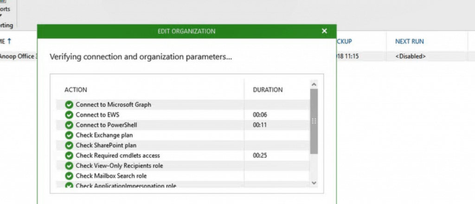Click the 'Verifying connection and organization parameters' heading
Viewport: 475px width, 204px height.
141,57
